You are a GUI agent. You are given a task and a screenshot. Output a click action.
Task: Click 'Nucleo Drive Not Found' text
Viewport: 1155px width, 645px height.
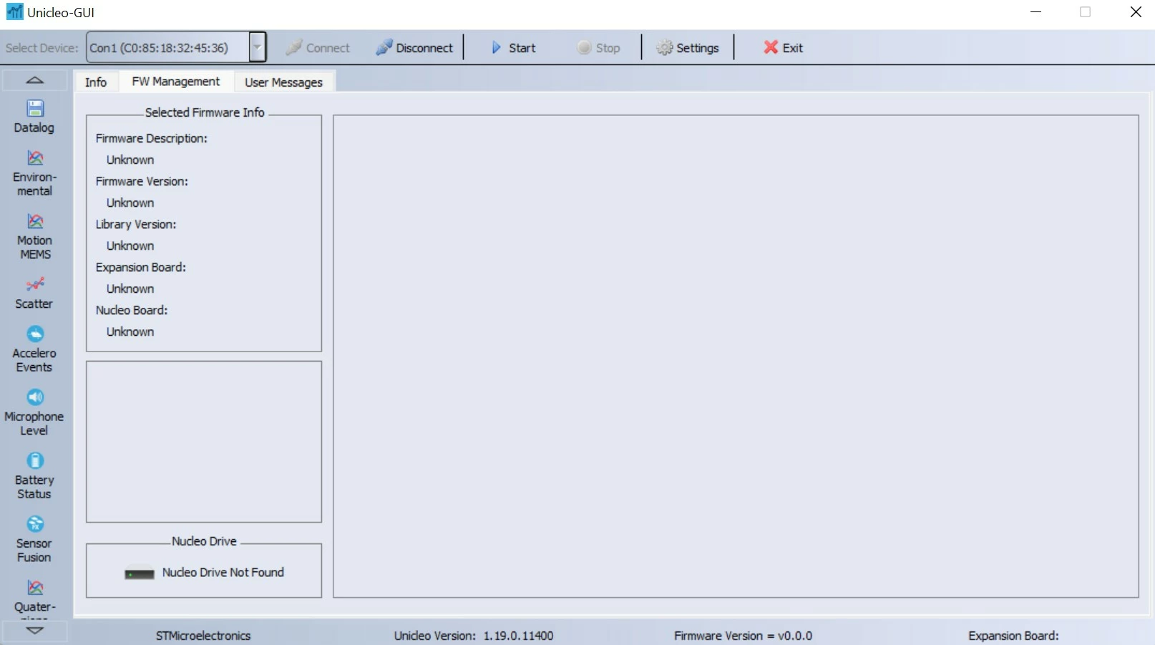[223, 573]
